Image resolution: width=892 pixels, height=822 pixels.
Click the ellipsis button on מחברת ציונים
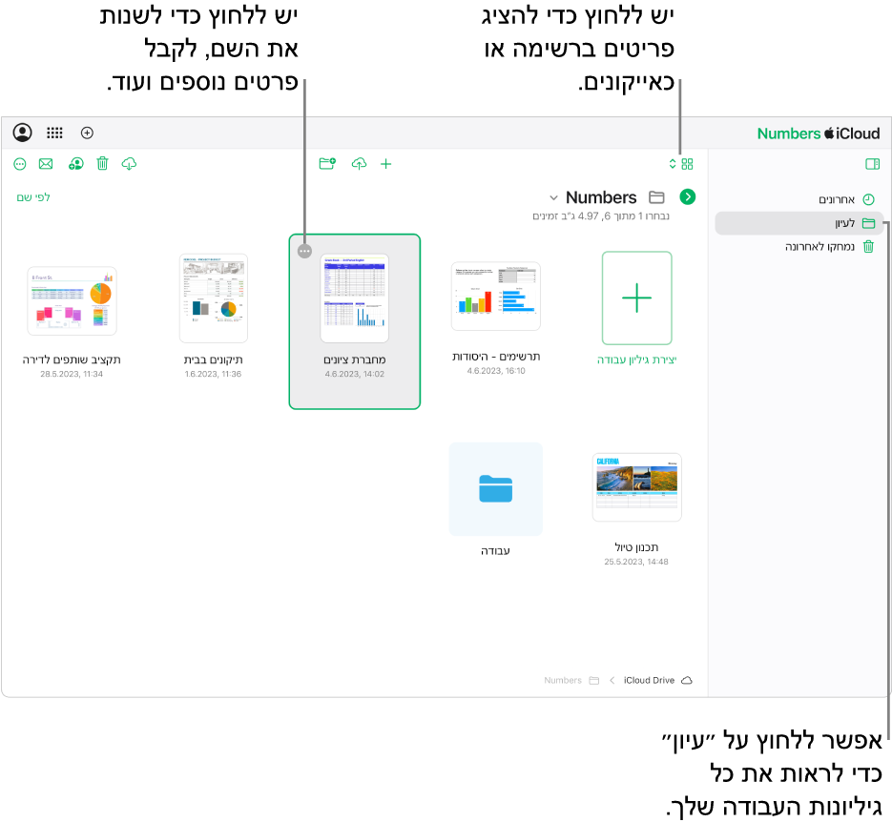point(305,251)
